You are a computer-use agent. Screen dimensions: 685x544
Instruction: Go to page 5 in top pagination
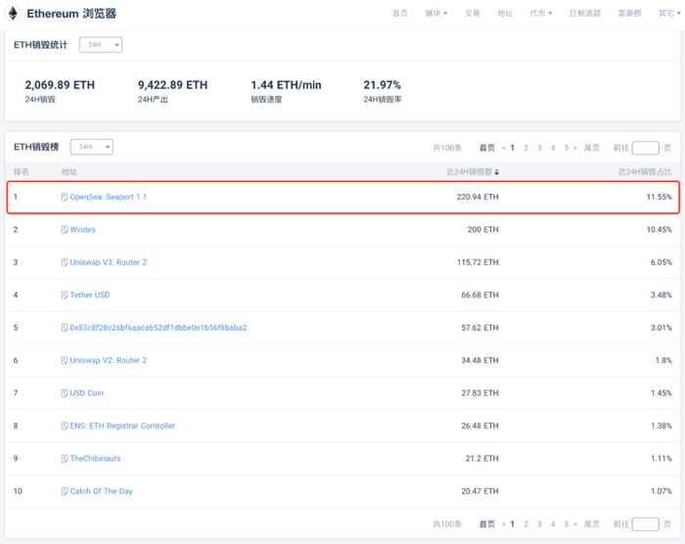567,148
